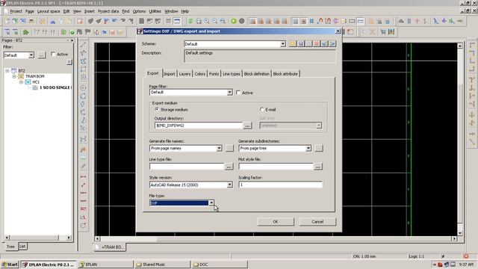478x269 pixels.
Task: Click the green round arrow toolbar icon
Action: [x=234, y=21]
